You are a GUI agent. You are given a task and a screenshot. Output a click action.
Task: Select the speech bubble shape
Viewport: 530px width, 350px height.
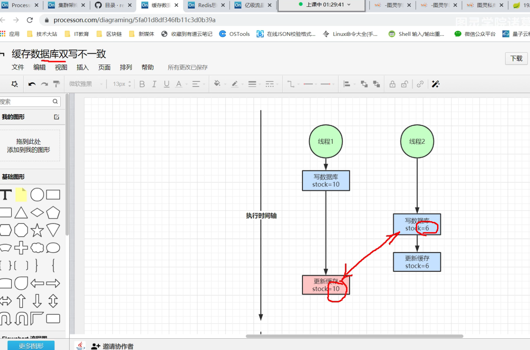53,248
